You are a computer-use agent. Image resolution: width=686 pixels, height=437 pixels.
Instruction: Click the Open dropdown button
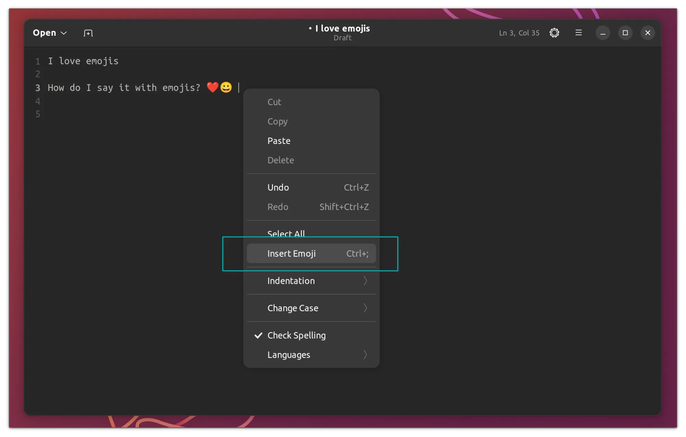click(x=49, y=33)
